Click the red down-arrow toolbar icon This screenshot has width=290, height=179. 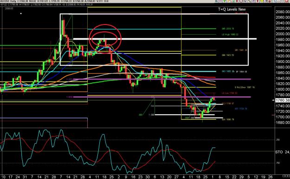tap(258, 1)
